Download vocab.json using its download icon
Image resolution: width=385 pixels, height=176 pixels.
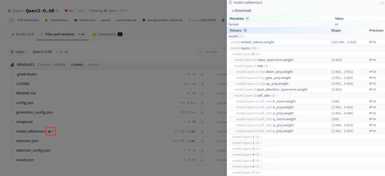202,160
